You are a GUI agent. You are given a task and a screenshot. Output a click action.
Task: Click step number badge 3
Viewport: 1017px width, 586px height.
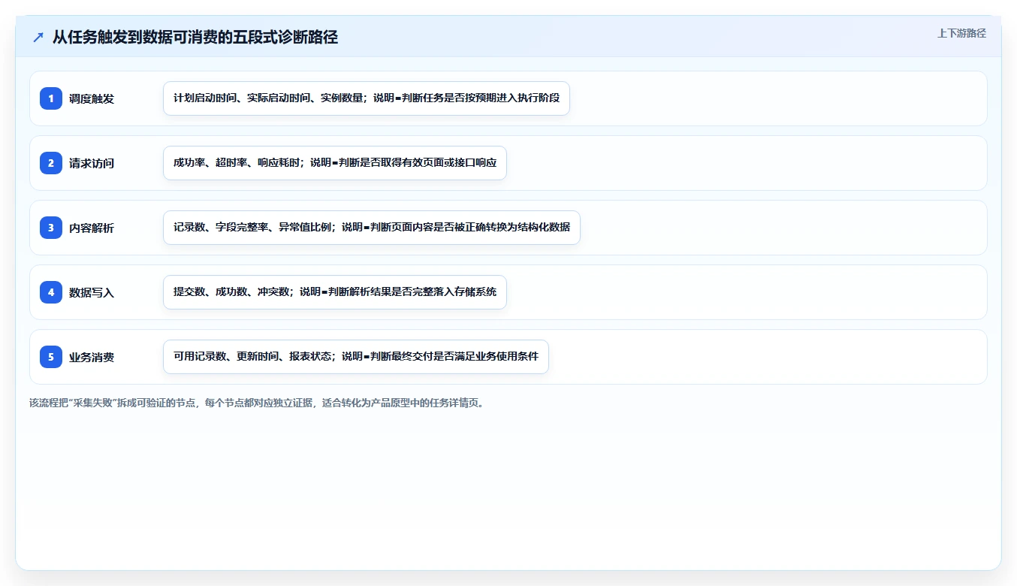[51, 228]
